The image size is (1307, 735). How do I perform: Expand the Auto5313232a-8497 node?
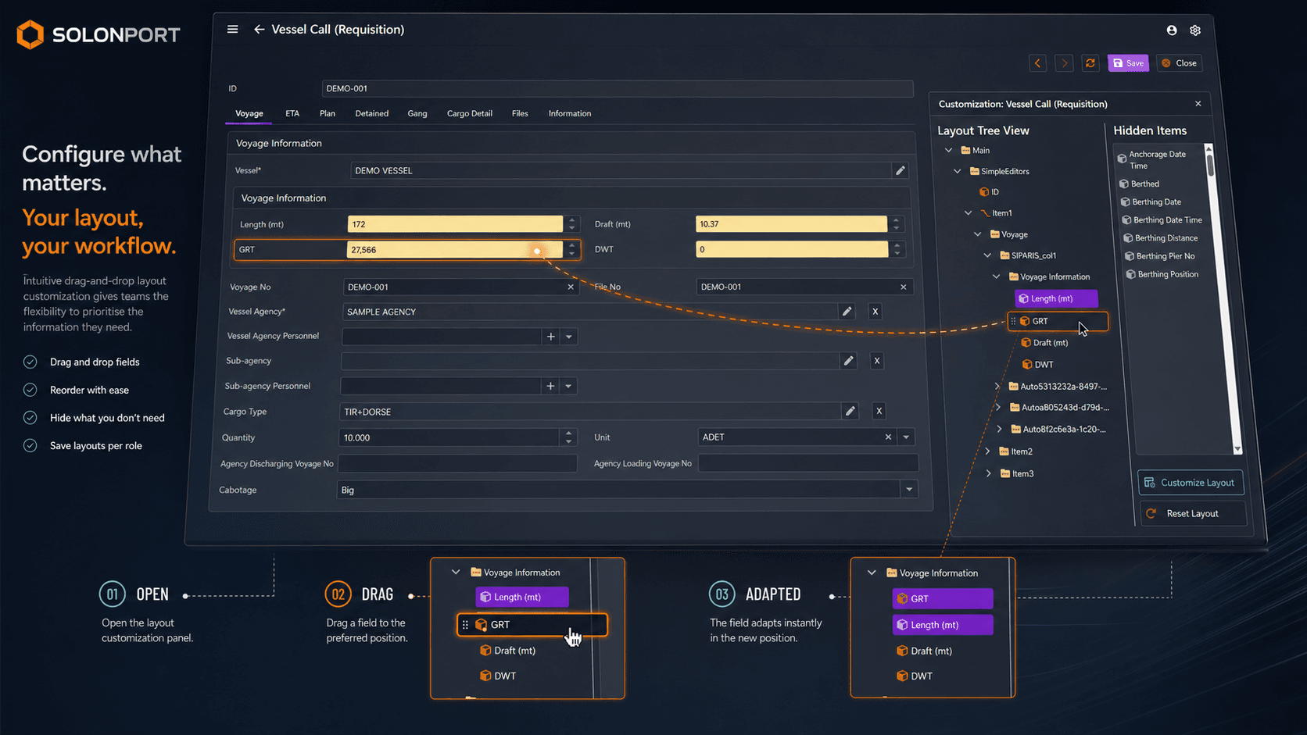(x=997, y=386)
